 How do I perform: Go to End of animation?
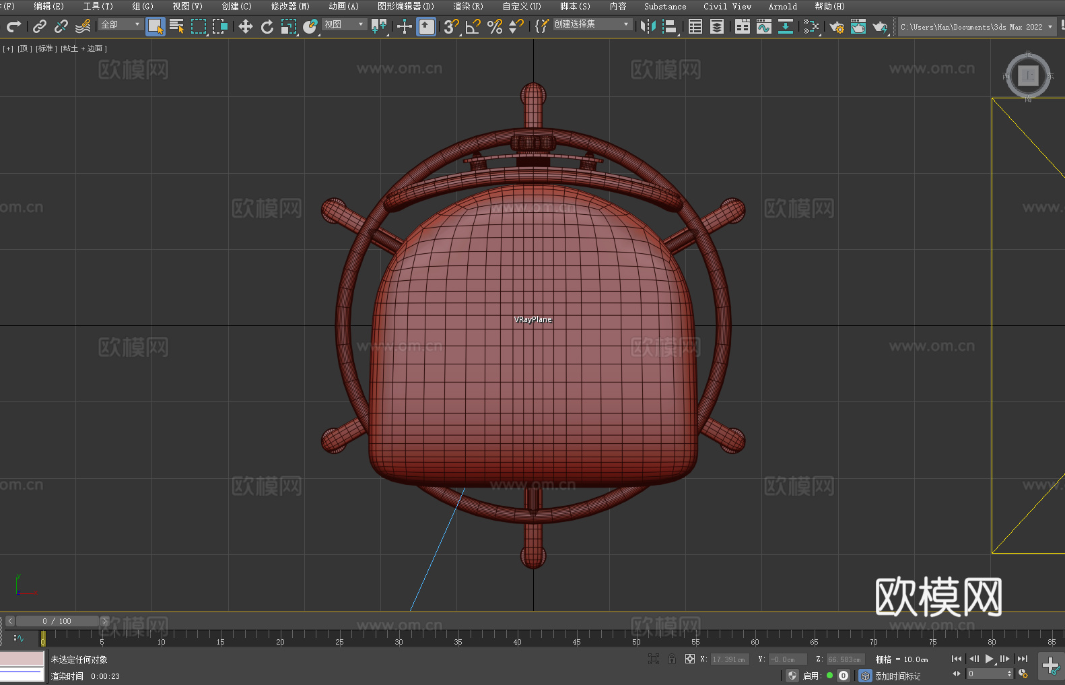click(1023, 659)
